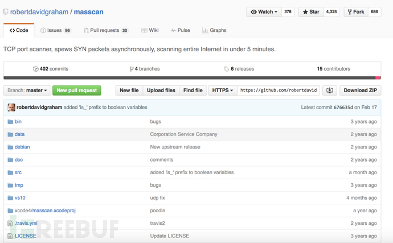The width and height of the screenshot is (393, 243).
Task: Click the repository book icon beside robertdavidgraham
Action: (6, 12)
